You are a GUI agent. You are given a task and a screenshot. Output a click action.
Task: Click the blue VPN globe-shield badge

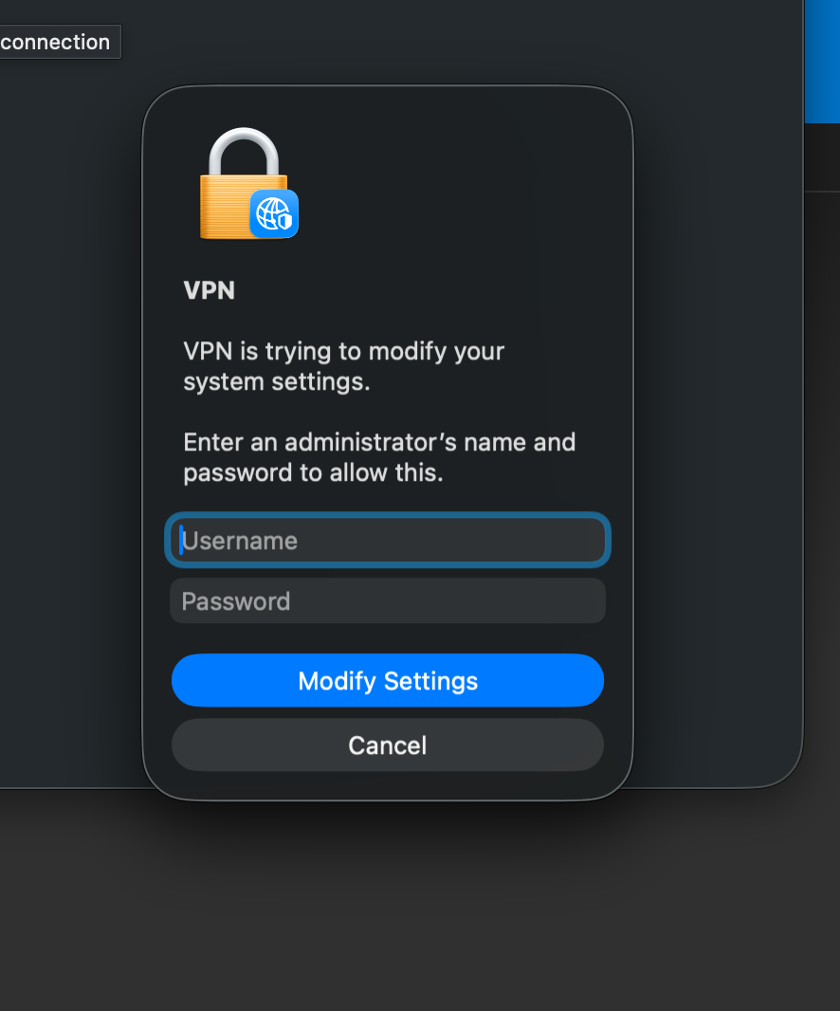(274, 213)
